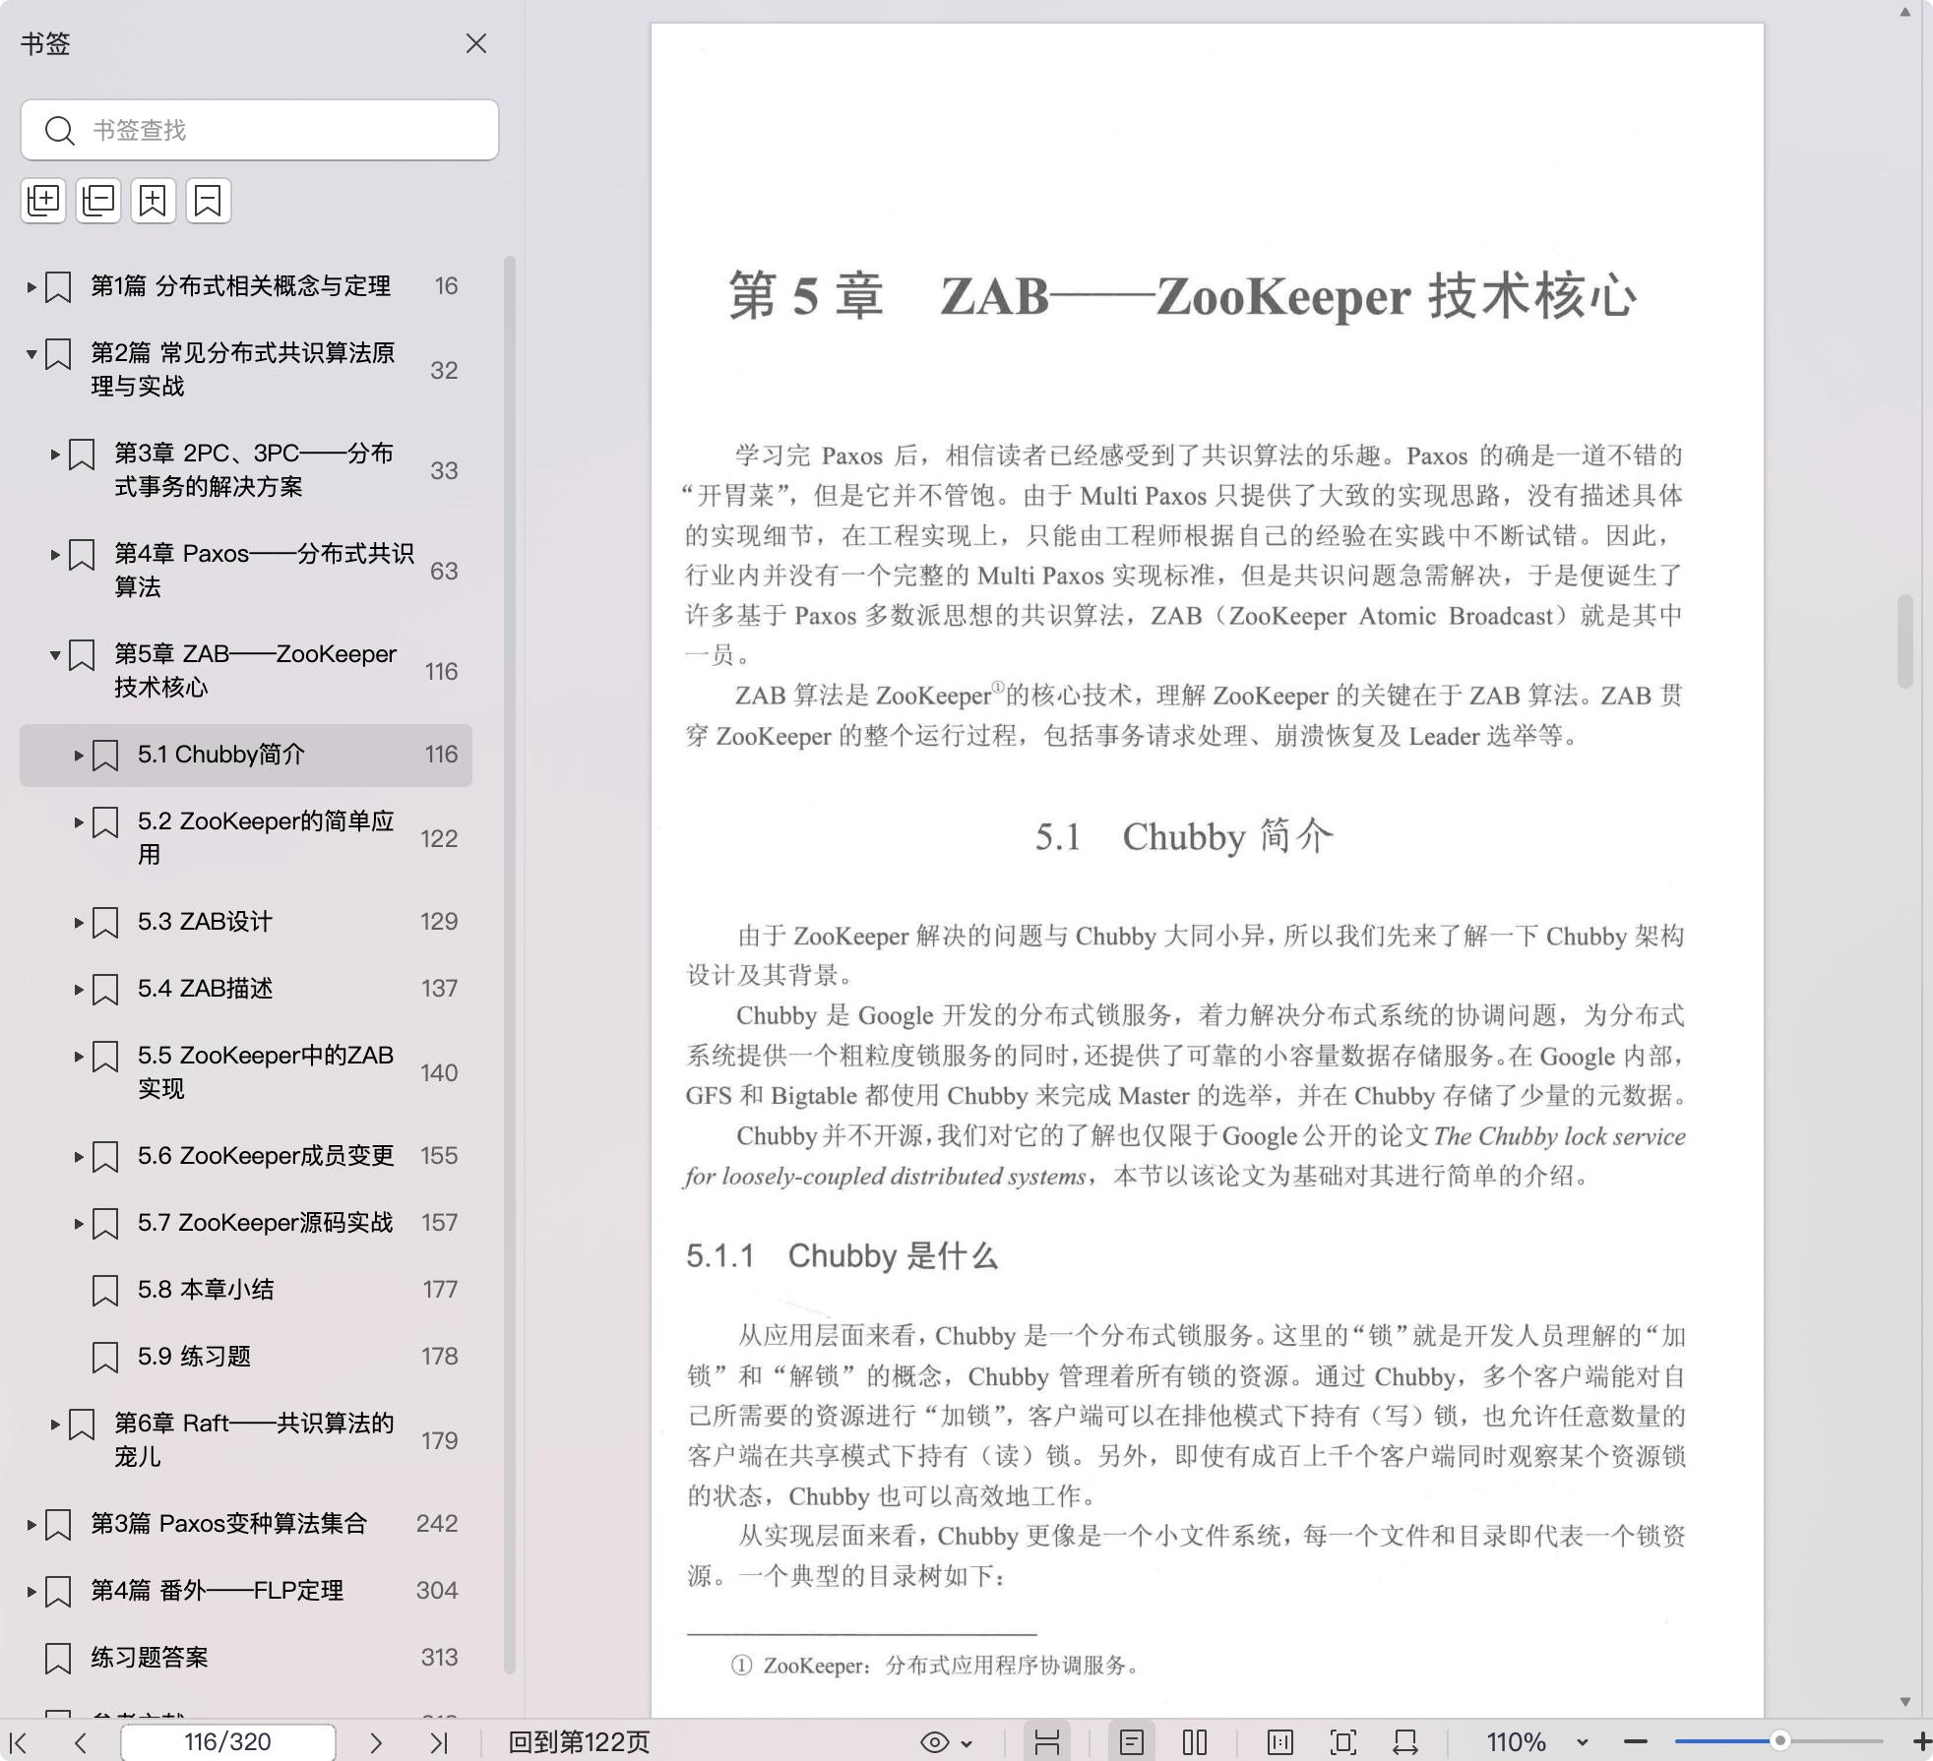Image resolution: width=1933 pixels, height=1761 pixels.
Task: Expand 第3章 2PC、3PC bookmark arrow
Action: 55,455
